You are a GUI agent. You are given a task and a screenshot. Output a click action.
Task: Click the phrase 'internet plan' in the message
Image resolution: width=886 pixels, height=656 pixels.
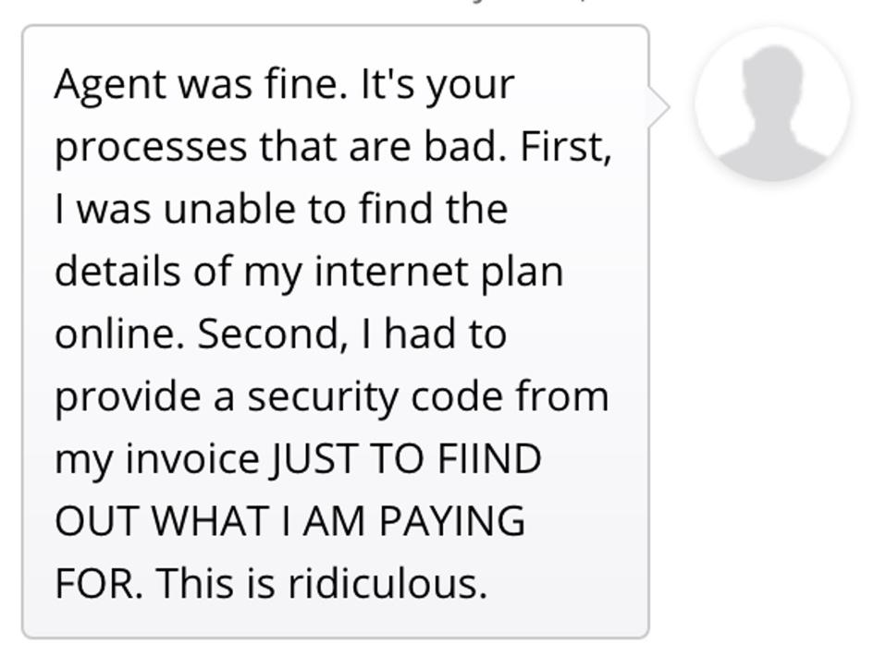coord(438,273)
